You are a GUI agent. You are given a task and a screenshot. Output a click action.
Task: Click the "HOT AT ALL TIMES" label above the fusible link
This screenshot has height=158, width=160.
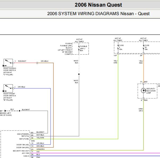click(x=79, y=40)
